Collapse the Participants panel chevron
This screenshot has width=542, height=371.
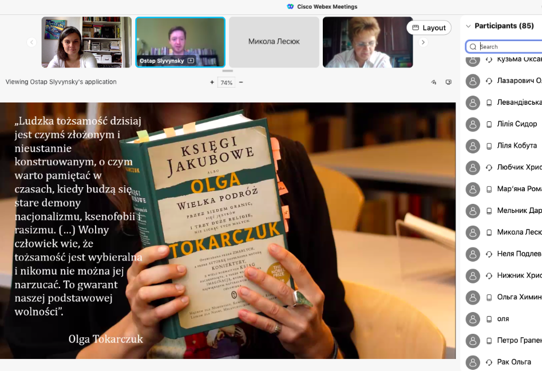click(468, 26)
